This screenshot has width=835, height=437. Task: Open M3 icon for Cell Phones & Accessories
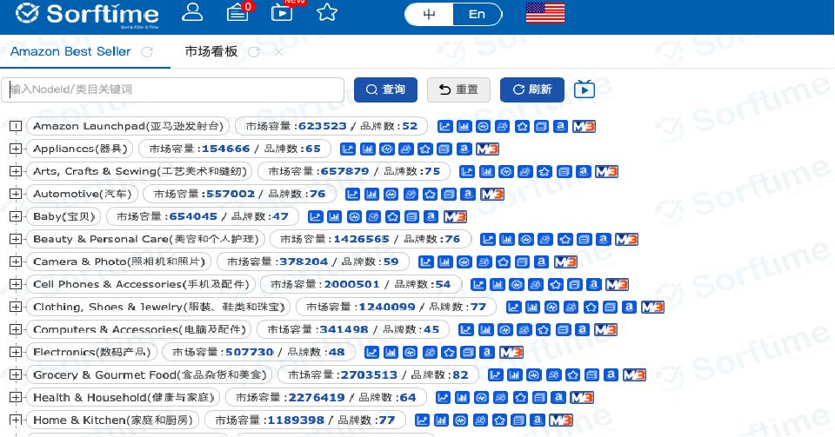point(617,284)
